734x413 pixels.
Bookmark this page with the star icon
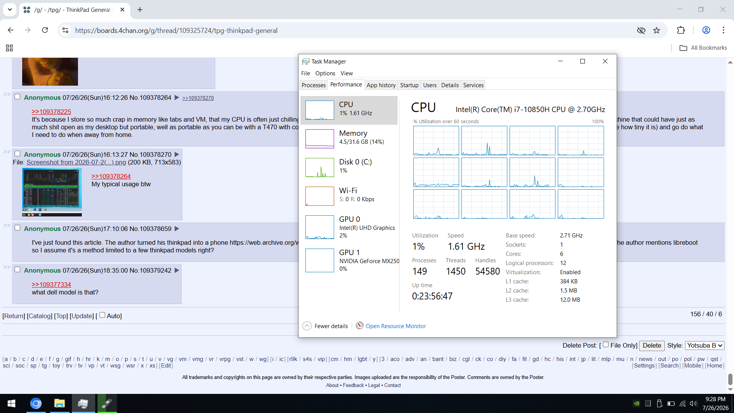pyautogui.click(x=657, y=30)
